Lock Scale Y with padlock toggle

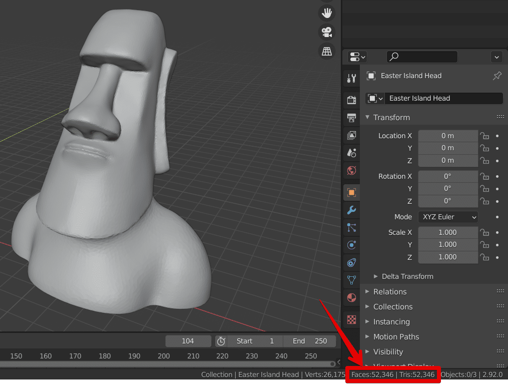pos(484,245)
